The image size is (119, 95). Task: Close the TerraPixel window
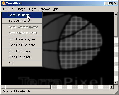pyautogui.click(x=115, y=3)
